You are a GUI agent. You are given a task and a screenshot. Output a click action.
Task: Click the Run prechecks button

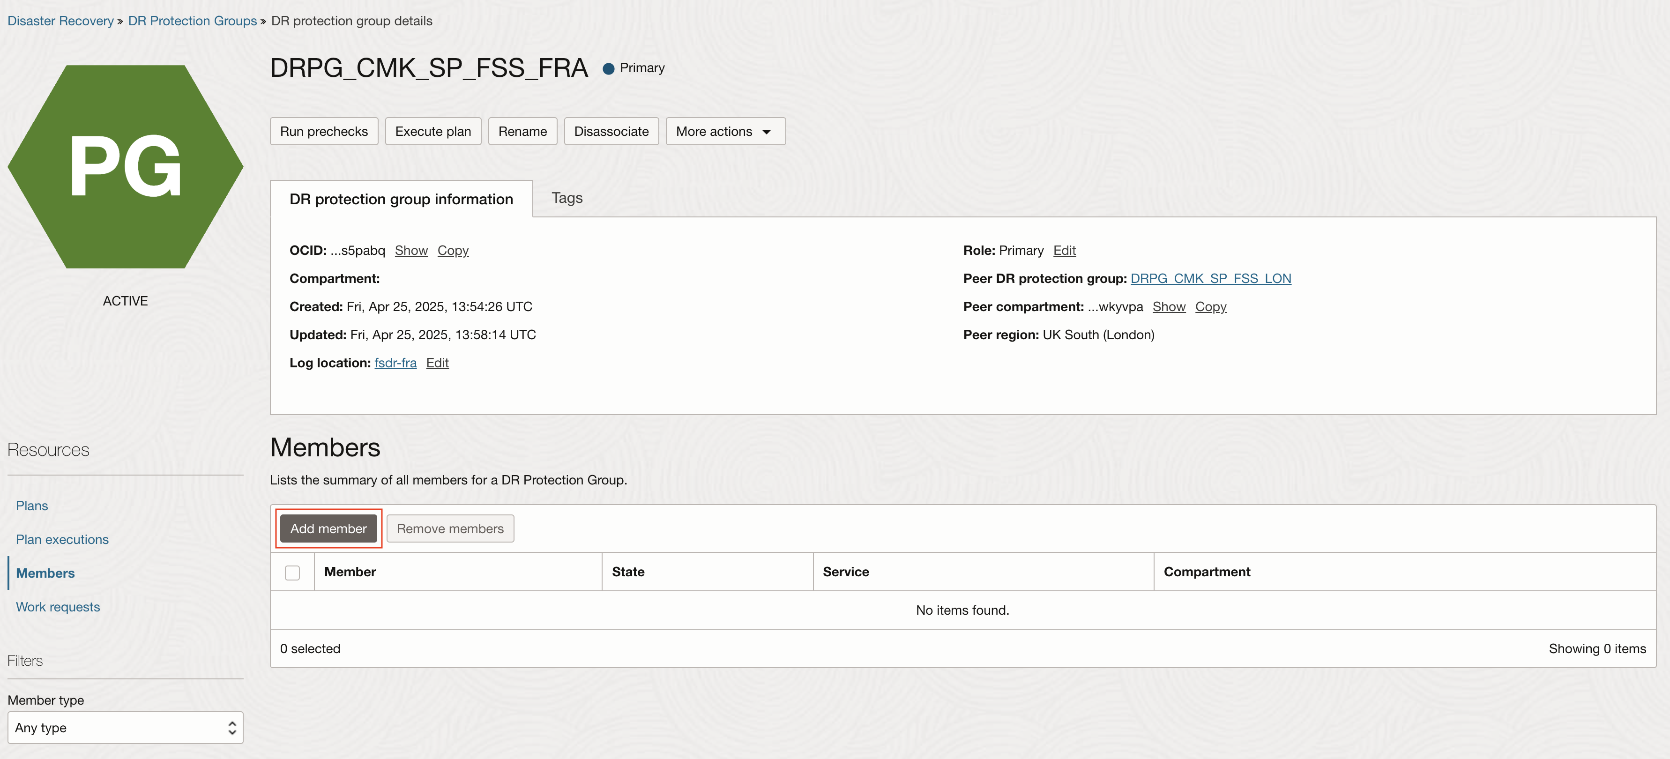pyautogui.click(x=323, y=132)
